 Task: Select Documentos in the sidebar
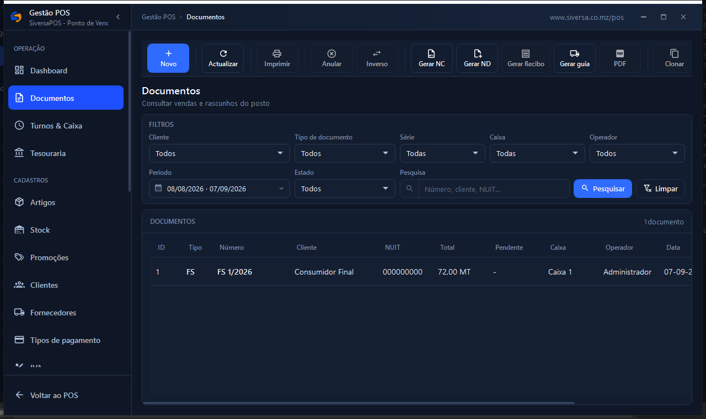coord(66,98)
